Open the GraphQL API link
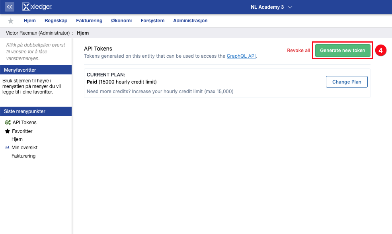This screenshot has height=234, width=392. tap(241, 56)
